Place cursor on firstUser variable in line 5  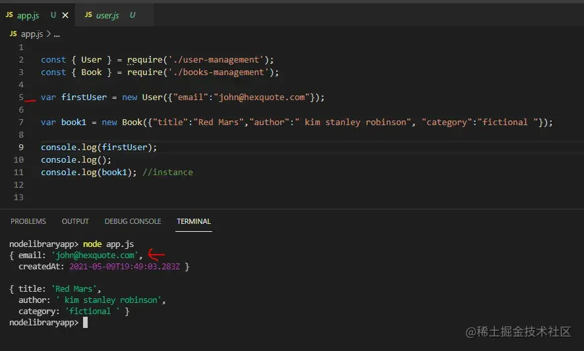84,97
